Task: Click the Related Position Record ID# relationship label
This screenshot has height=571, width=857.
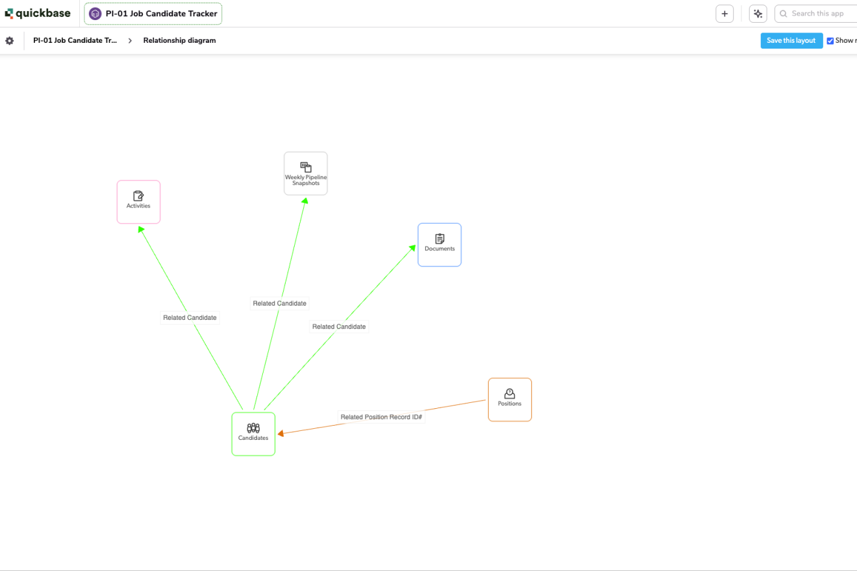Action: (x=381, y=417)
